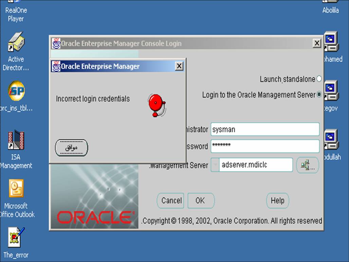
Task: Open the Microsoft Office Outlook icon
Action: point(16,189)
